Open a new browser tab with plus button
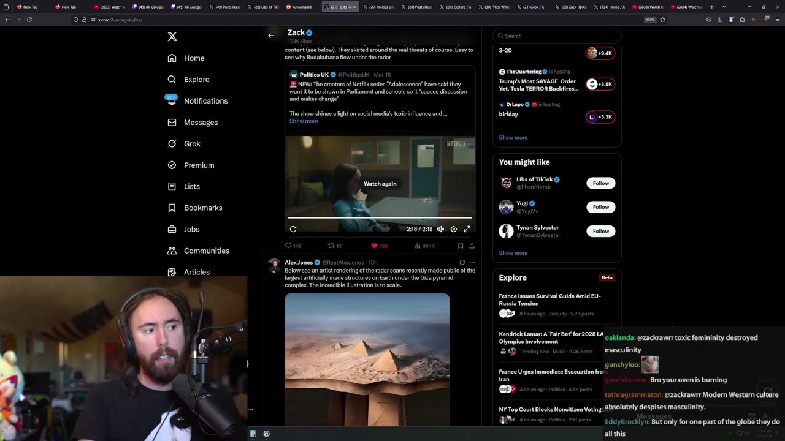 click(x=711, y=7)
